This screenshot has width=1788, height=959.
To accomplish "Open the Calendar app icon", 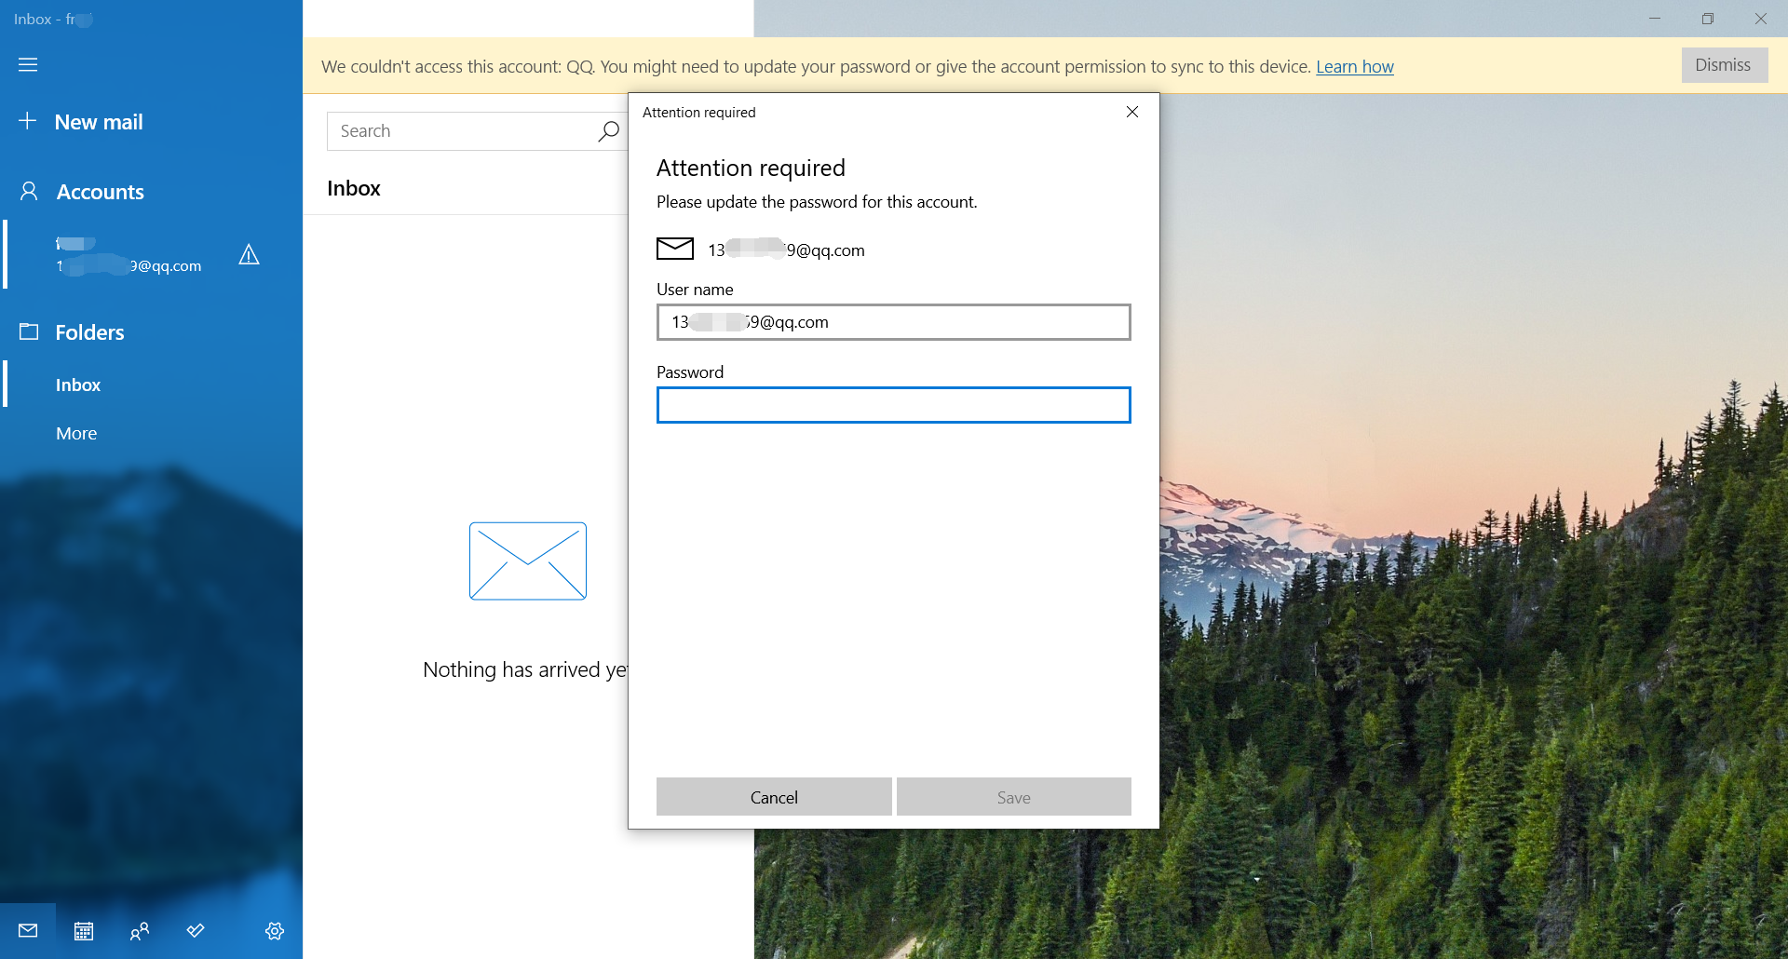I will tap(84, 930).
